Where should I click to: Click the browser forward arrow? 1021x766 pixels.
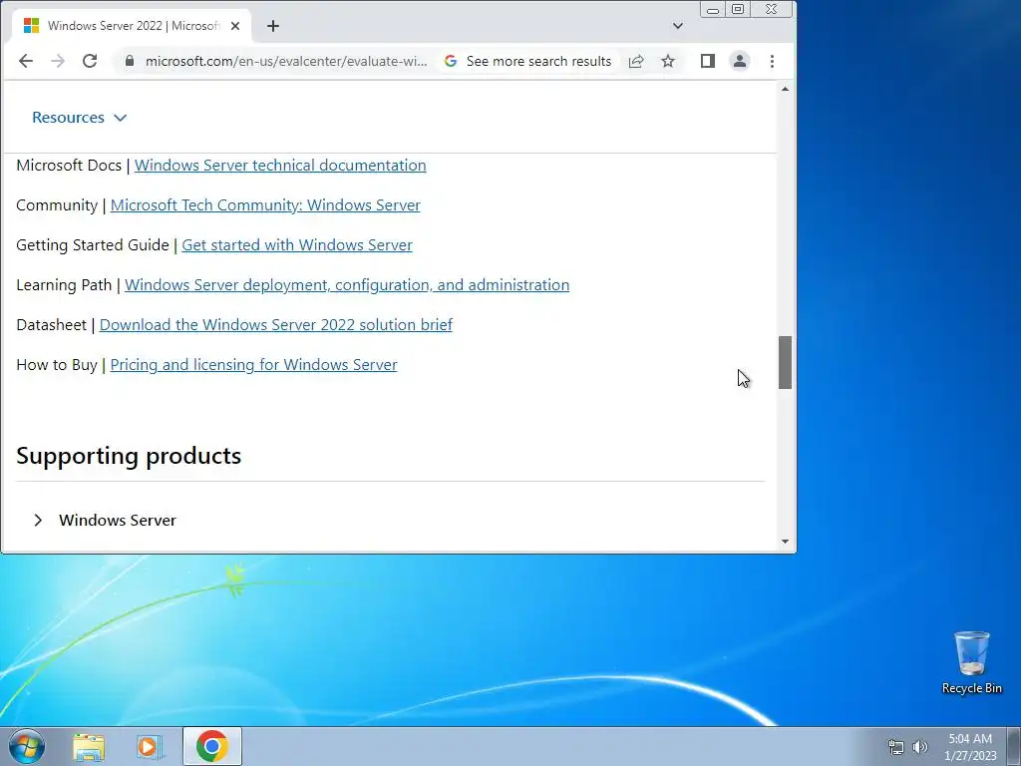point(58,61)
